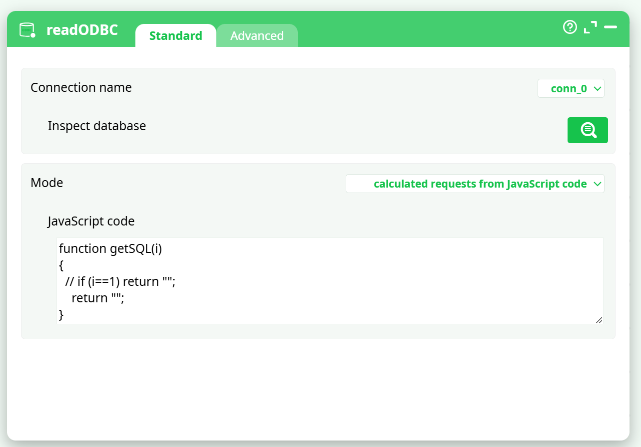641x447 pixels.
Task: Minimize the readODBC panel
Action: (x=611, y=27)
